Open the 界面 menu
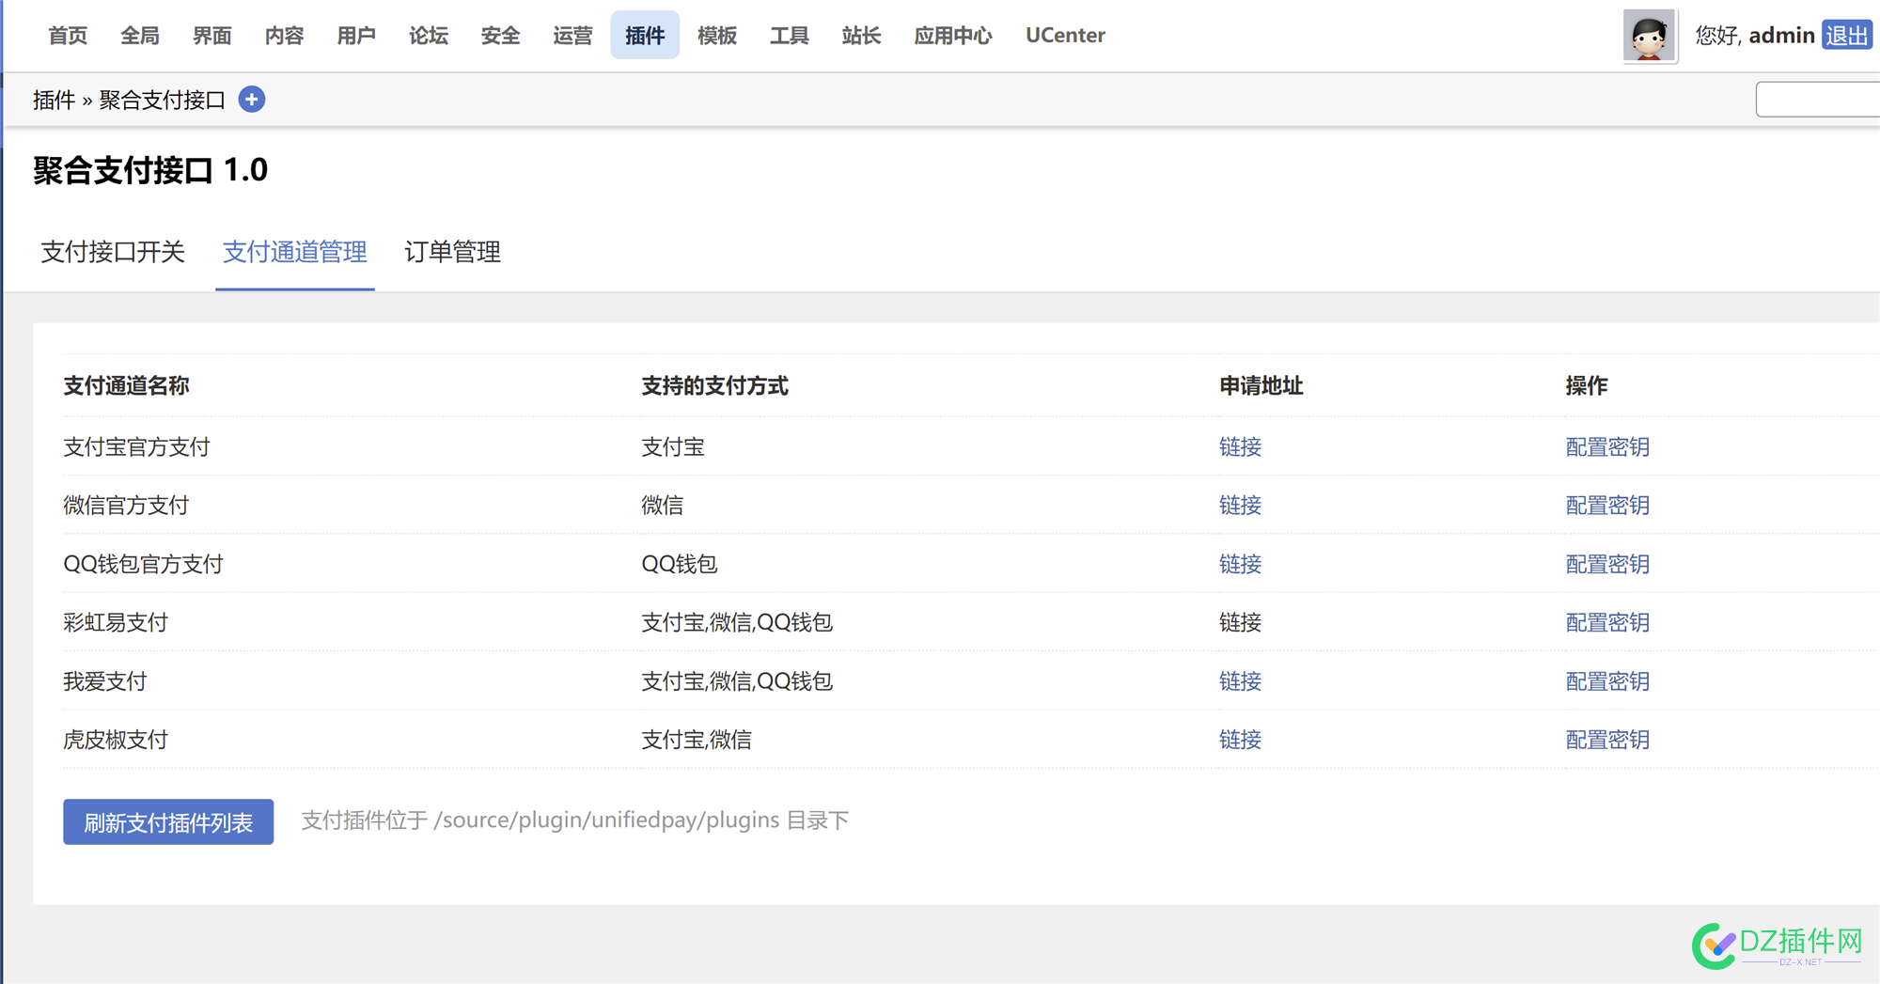This screenshot has height=984, width=1880. click(212, 36)
